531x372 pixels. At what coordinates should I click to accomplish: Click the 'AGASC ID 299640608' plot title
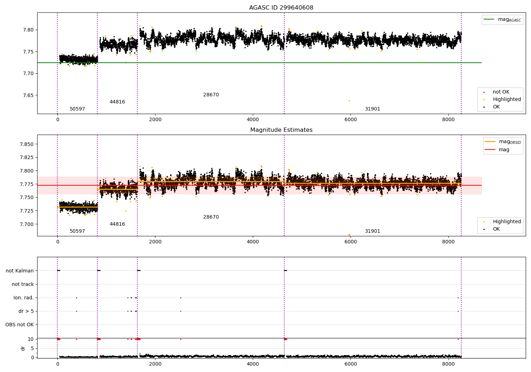[x=281, y=7]
